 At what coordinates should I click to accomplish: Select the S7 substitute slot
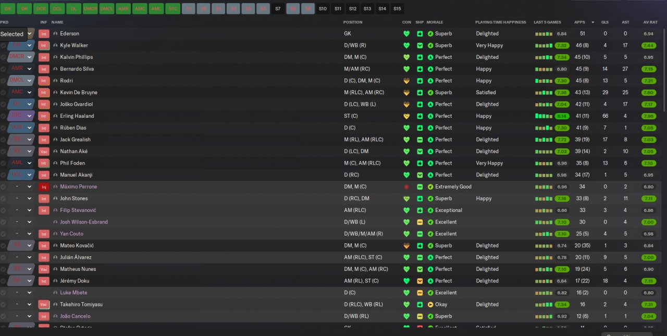pos(278,9)
